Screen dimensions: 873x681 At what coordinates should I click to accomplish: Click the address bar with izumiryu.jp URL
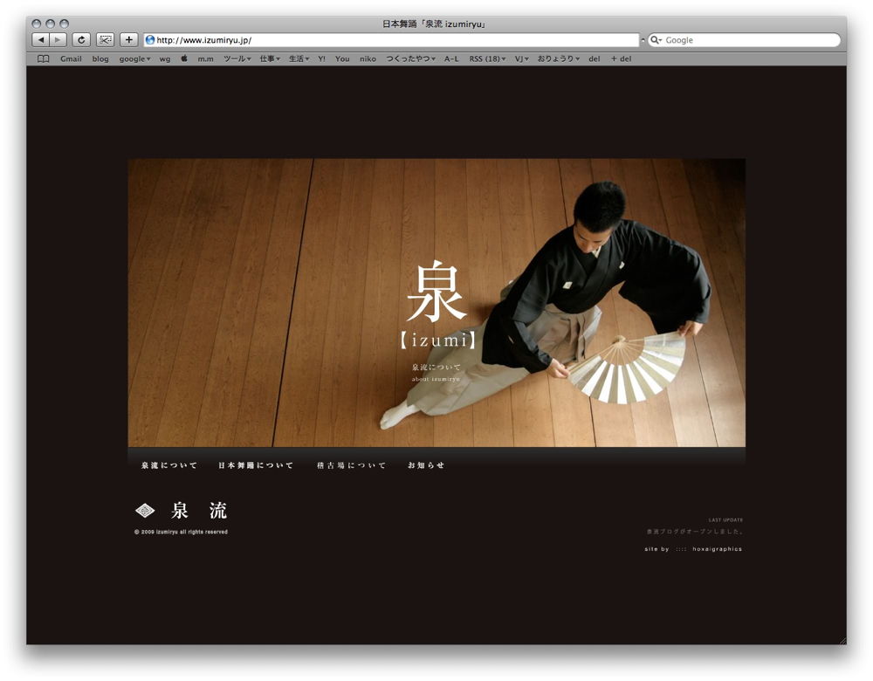391,40
